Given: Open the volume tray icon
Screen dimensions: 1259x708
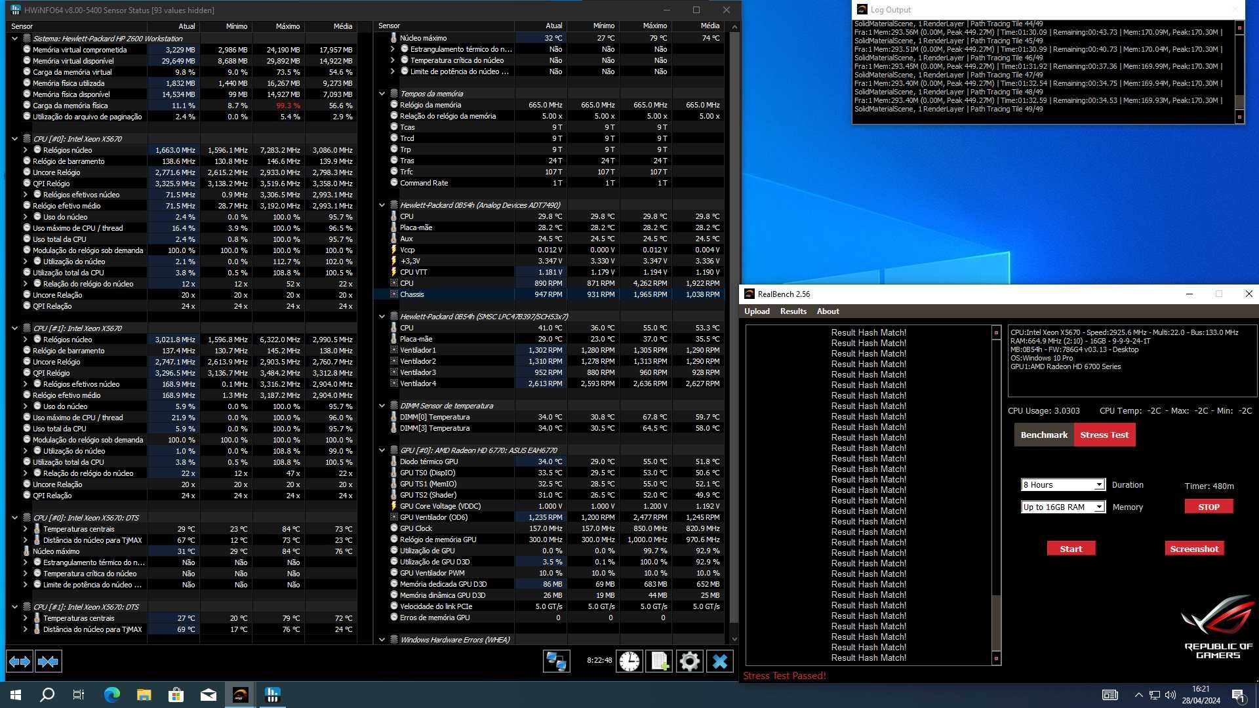Looking at the screenshot, I should point(1170,695).
